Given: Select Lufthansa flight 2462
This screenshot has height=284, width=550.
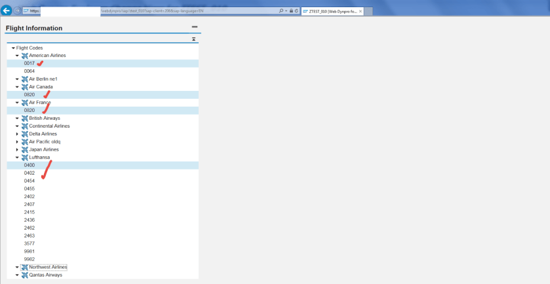Looking at the screenshot, I should (29, 228).
